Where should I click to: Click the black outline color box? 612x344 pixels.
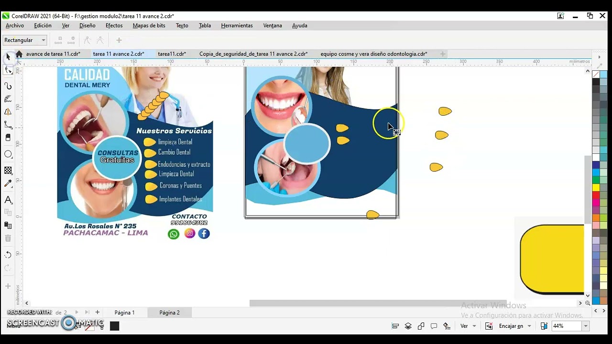[x=114, y=326]
